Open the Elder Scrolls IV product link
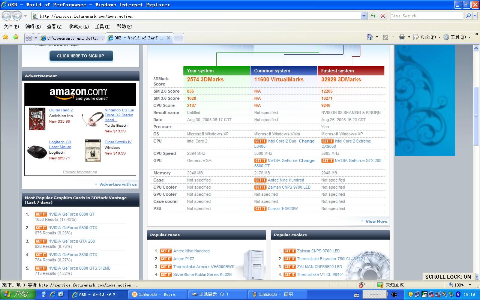 tap(118, 142)
